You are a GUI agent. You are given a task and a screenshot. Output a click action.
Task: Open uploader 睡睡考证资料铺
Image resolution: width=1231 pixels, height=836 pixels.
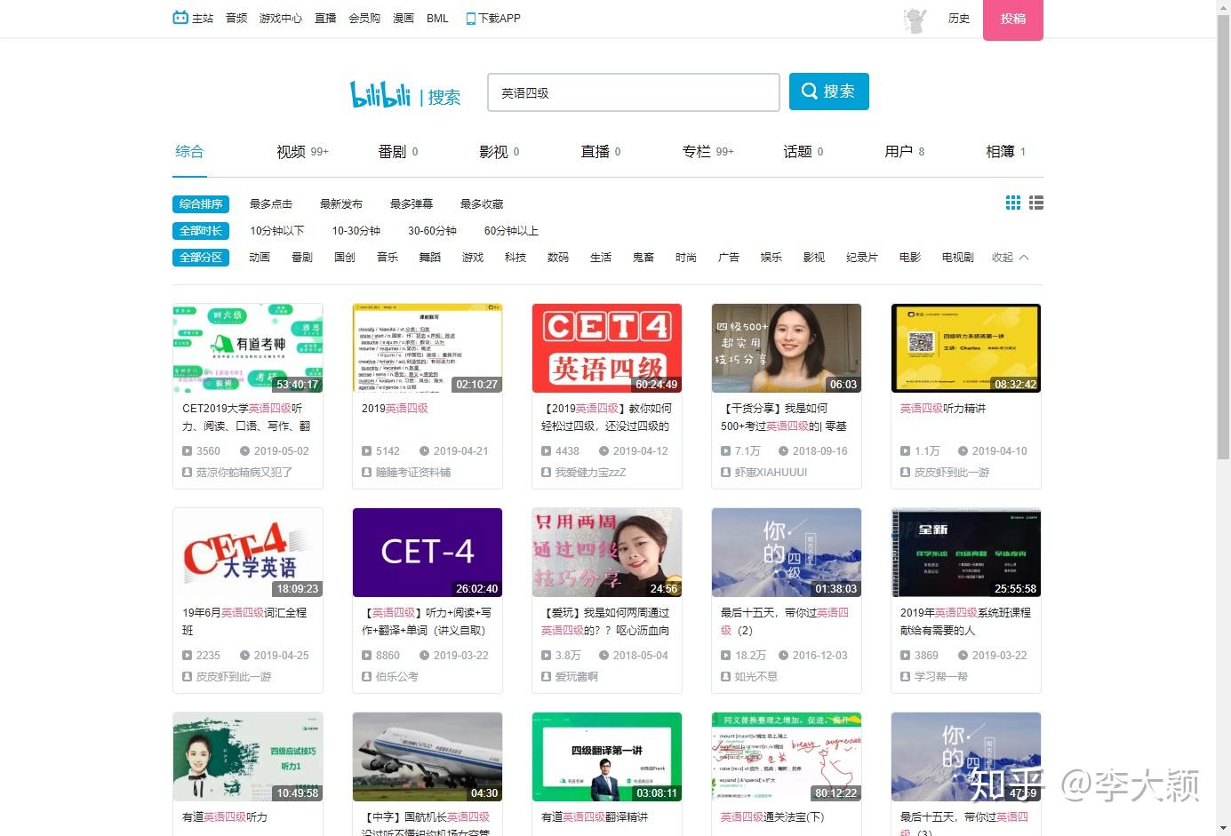[x=413, y=473]
